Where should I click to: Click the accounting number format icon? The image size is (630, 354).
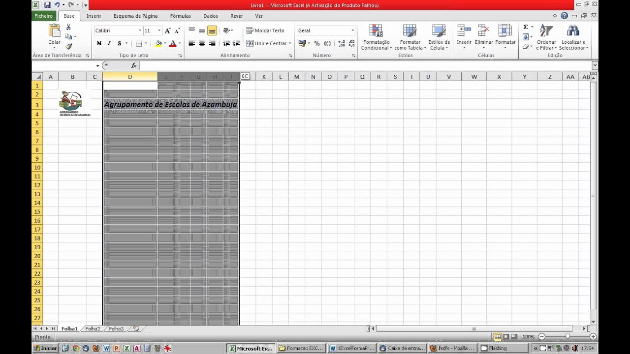(302, 43)
